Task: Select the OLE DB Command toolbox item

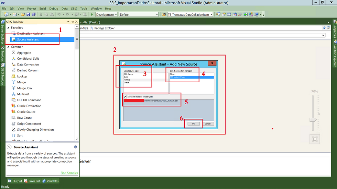Action: 29,100
